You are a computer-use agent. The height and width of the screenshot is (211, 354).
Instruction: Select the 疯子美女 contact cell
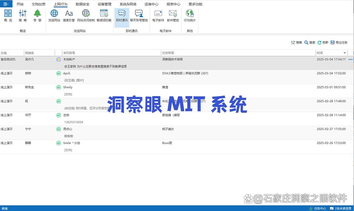[x=168, y=129]
